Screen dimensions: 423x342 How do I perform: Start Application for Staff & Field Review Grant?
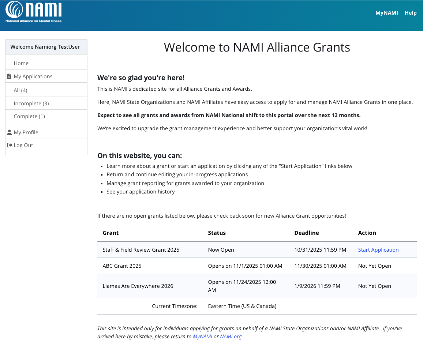pos(378,250)
